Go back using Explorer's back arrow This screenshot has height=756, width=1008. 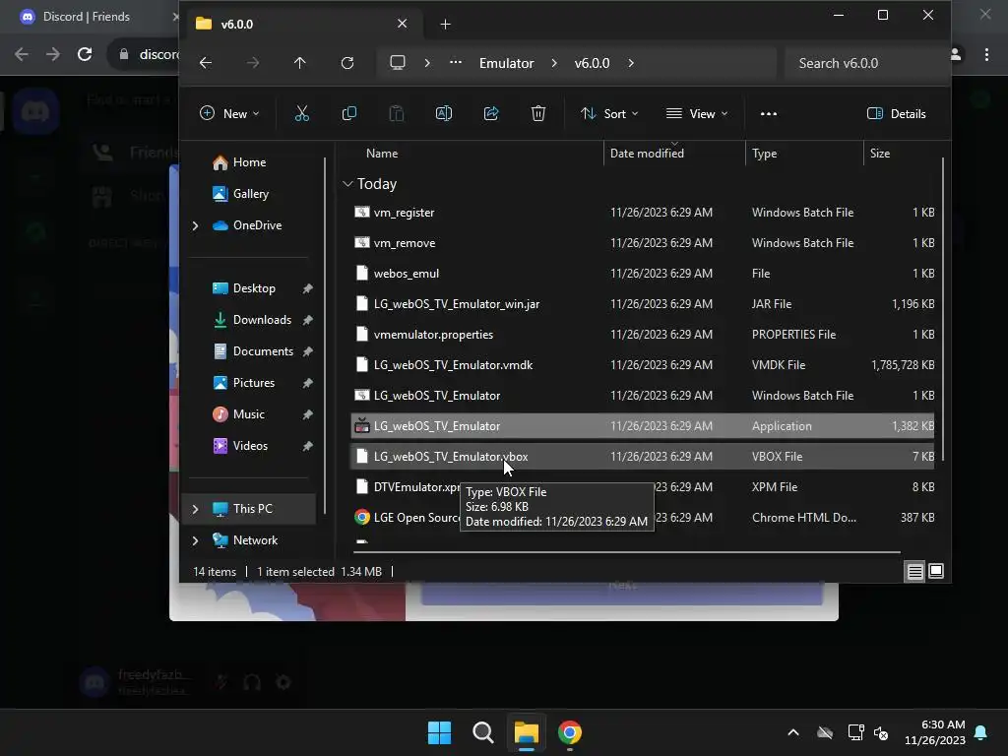206,63
